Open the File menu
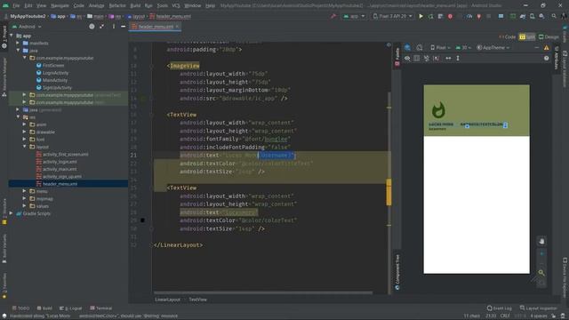This screenshot has height=320, width=569. point(16,5)
